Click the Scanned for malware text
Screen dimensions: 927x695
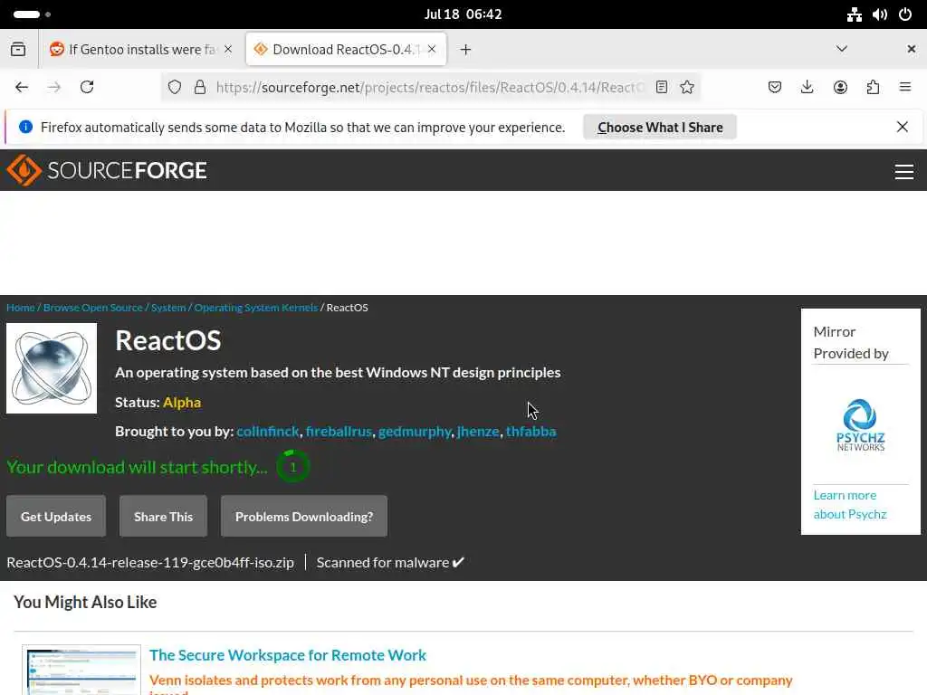click(x=390, y=562)
